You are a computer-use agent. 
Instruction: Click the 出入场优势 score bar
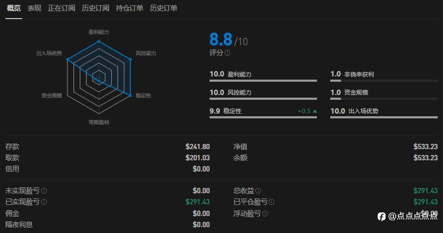(383, 117)
